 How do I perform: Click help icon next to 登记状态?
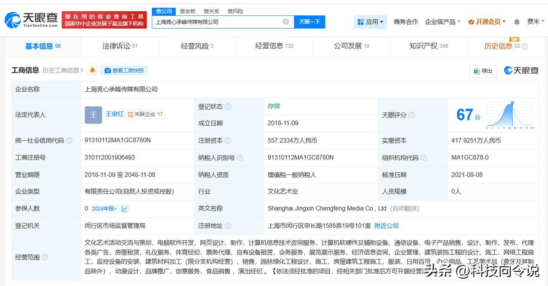point(228,106)
